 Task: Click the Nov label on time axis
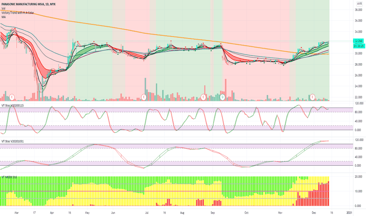[280, 213]
